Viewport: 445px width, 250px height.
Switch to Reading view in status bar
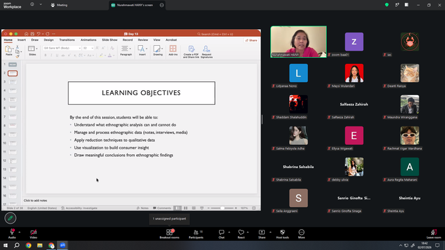point(193,208)
